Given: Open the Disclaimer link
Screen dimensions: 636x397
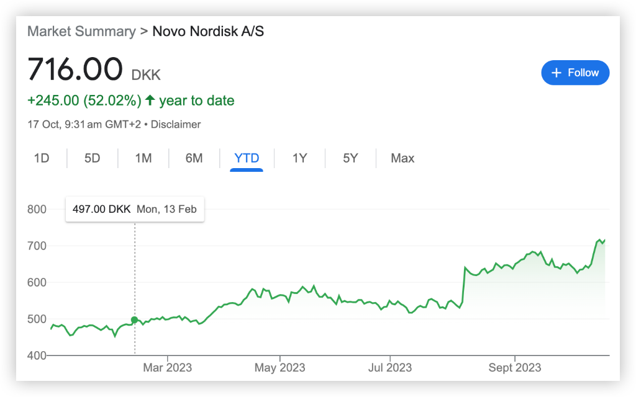Looking at the screenshot, I should tap(176, 124).
